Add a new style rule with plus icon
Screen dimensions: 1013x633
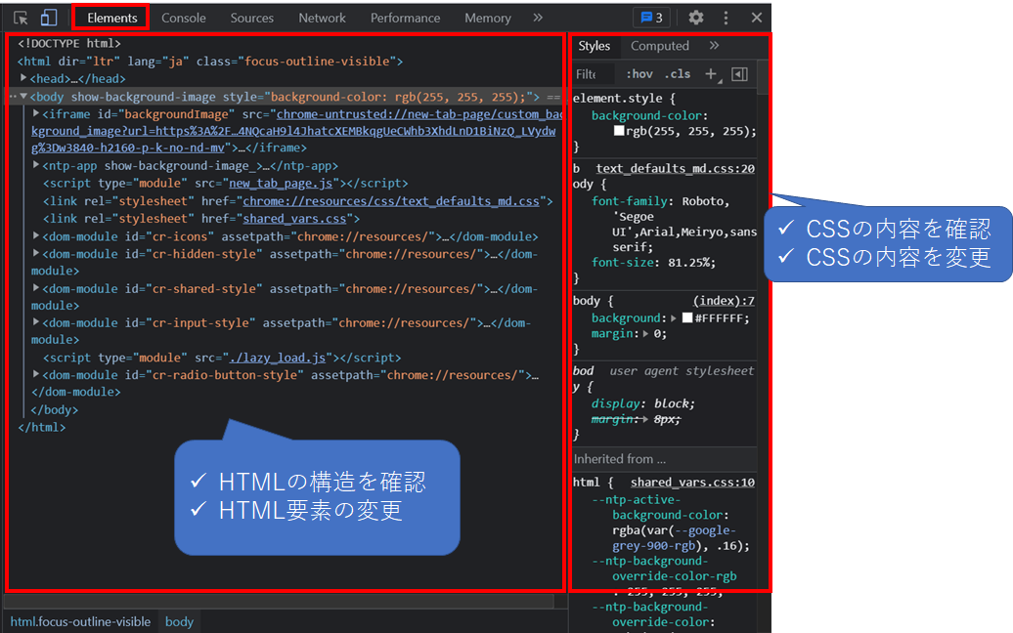(711, 74)
